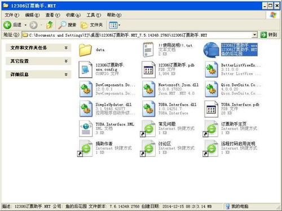Image resolution: width=282 pixels, height=211 pixels.
Task: Select the 12306订票助手.exe.config file icon
Action: coord(85,69)
